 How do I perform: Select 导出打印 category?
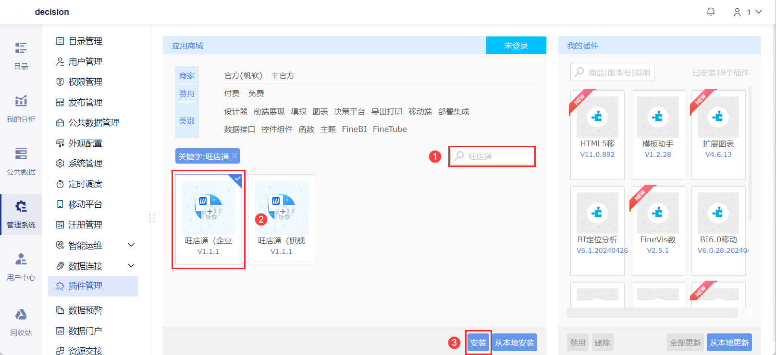click(387, 111)
